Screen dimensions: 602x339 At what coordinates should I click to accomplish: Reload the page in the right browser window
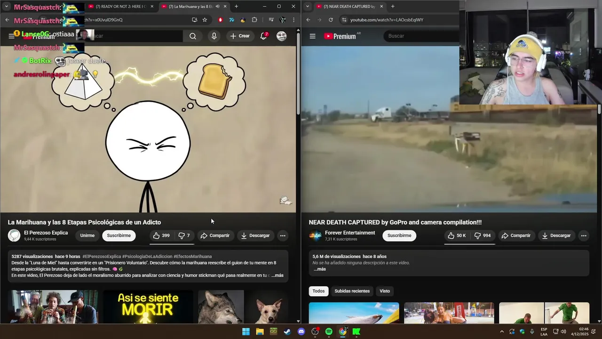point(331,20)
